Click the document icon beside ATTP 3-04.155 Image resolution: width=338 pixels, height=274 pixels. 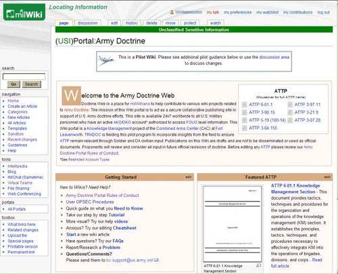[x=245, y=128]
